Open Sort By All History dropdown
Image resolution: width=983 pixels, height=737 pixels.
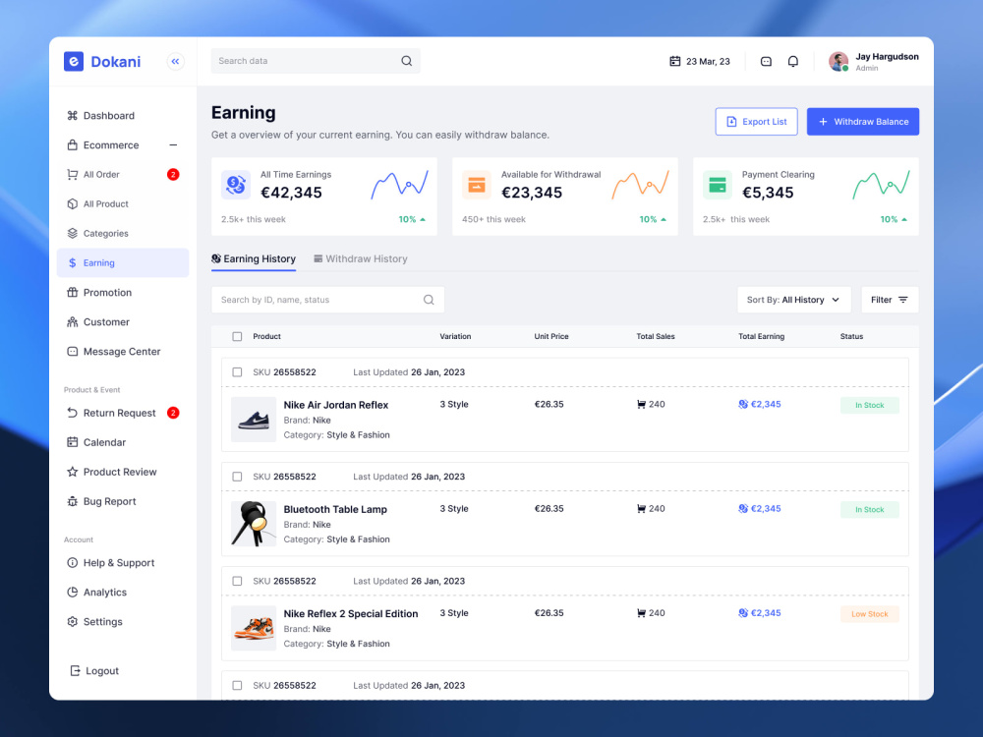point(793,300)
